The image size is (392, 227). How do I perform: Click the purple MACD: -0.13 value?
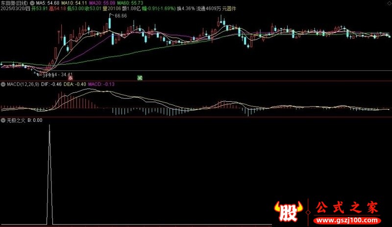(101, 85)
